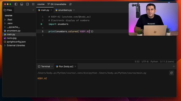This screenshot has width=181, height=101.
Task: Click the KODY.AZ output text
Action: pos(42,79)
